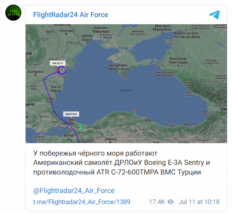Follow the @Flightradar24_Air_Force mention link
The image size is (232, 214).
point(74,191)
